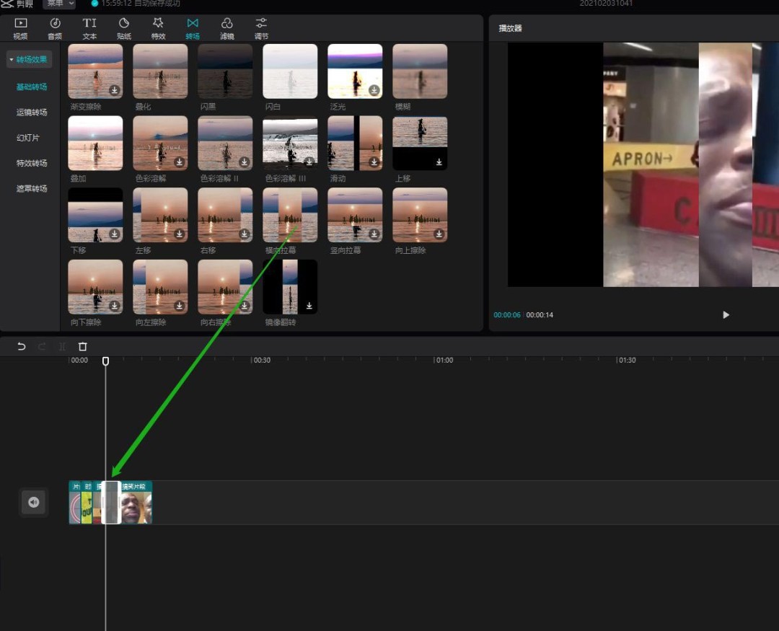Click the undo arrow in timeline toolbar
The height and width of the screenshot is (631, 779).
click(22, 347)
